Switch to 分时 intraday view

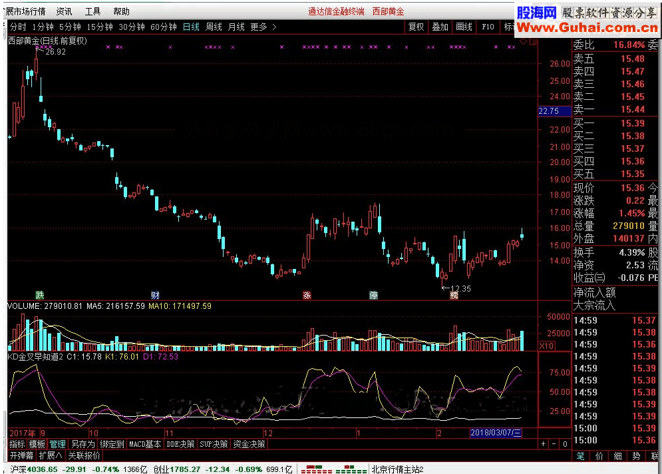tap(18, 27)
